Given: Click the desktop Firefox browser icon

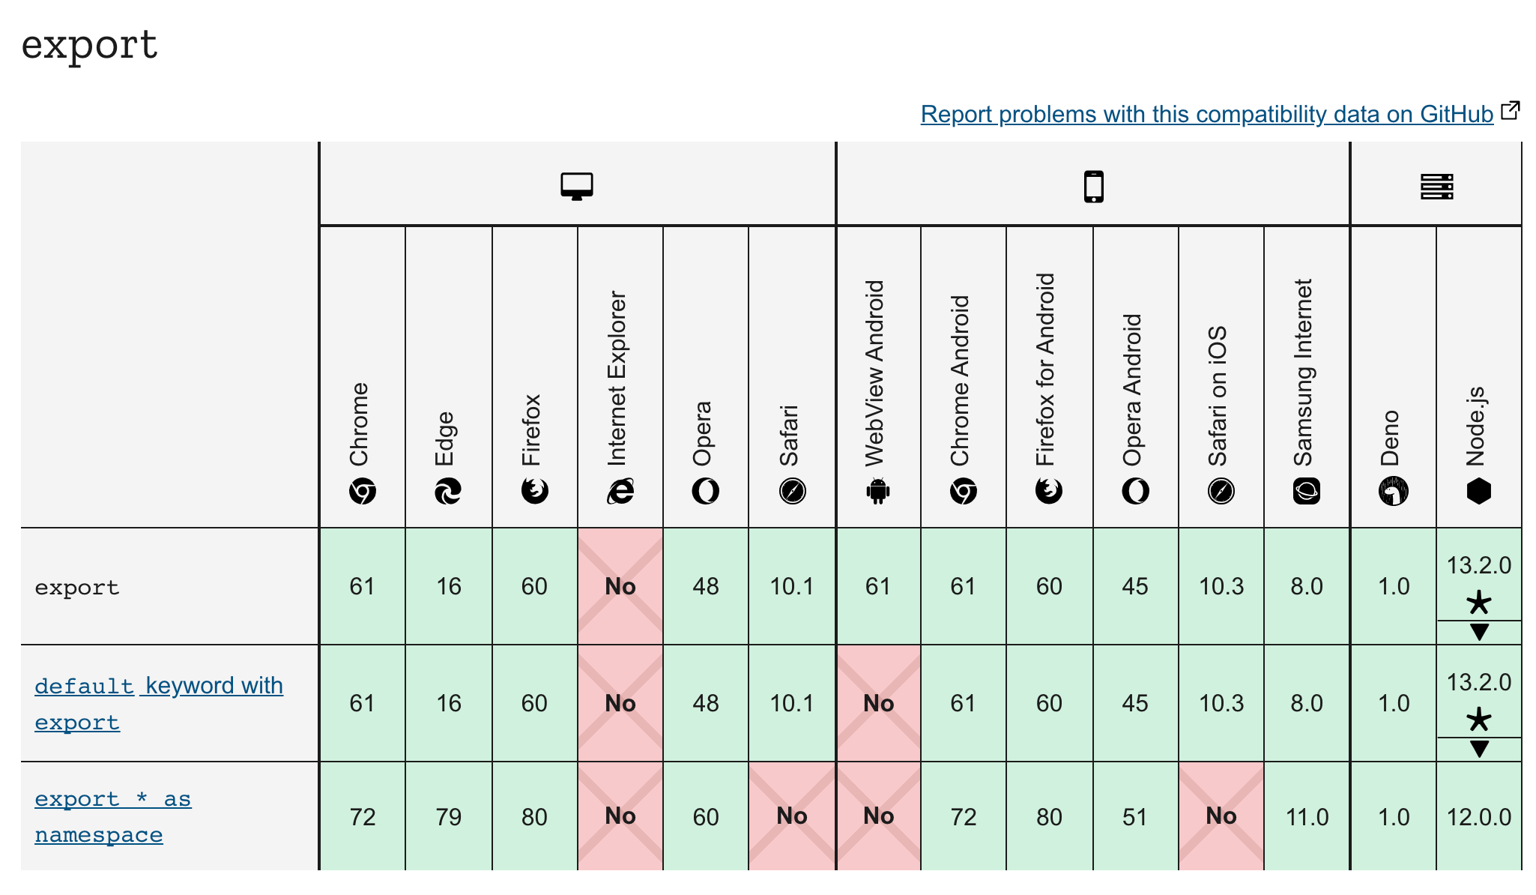Looking at the screenshot, I should pos(534,492).
